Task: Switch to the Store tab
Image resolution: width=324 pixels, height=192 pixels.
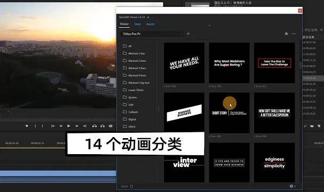Action: pos(137,24)
